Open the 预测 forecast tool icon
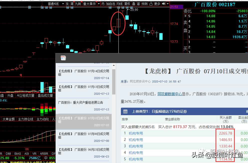This screenshot has width=248, height=163. (x=144, y=4)
